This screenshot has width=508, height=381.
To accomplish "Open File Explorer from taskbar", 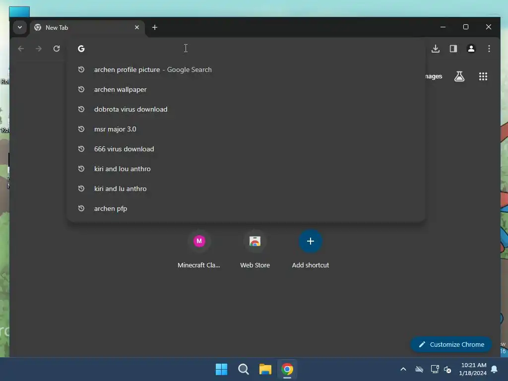I will coord(265,369).
